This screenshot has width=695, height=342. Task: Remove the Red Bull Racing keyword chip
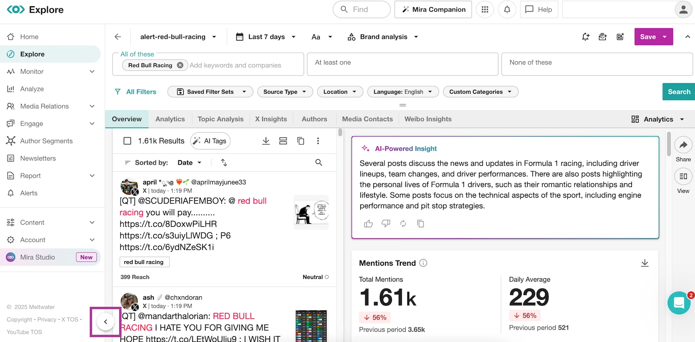[x=180, y=65]
